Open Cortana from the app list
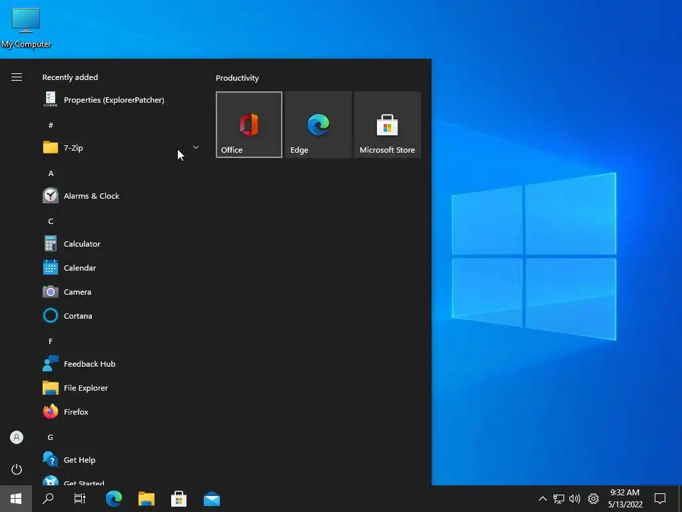The image size is (682, 512). click(122, 315)
